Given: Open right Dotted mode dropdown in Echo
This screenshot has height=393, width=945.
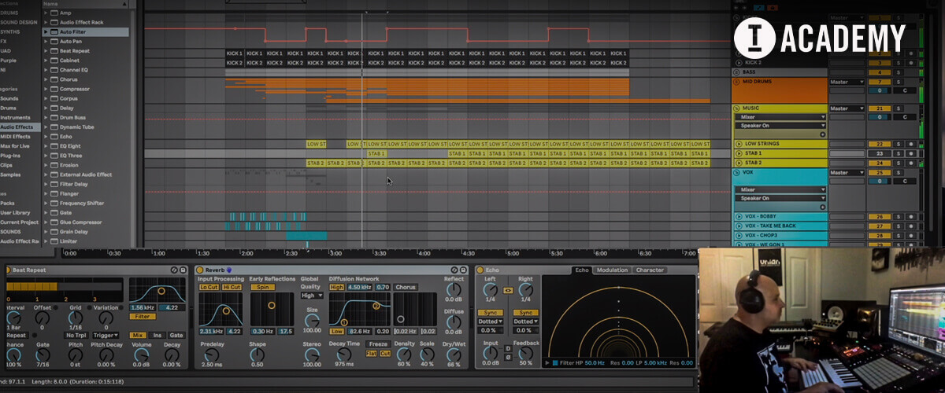Looking at the screenshot, I should coord(525,321).
